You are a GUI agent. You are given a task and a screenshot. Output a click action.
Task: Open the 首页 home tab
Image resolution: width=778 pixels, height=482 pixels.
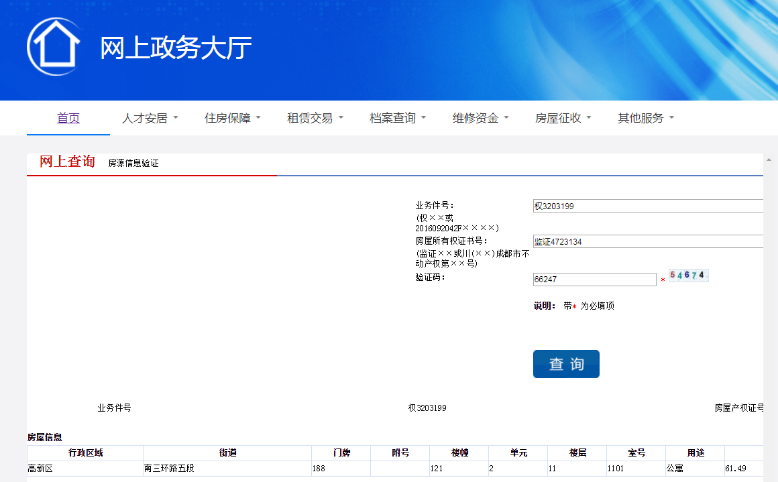pyautogui.click(x=68, y=119)
